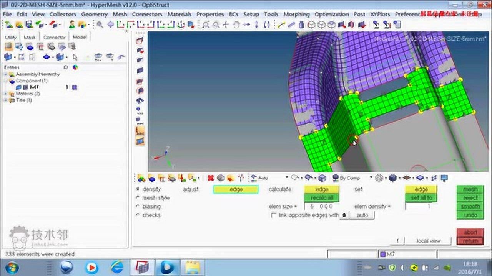Viewport: 492px width, 276px height.
Task: Click the green mesh button
Action: point(470,189)
